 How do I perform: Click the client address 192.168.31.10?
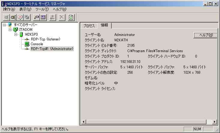(x=130, y=62)
